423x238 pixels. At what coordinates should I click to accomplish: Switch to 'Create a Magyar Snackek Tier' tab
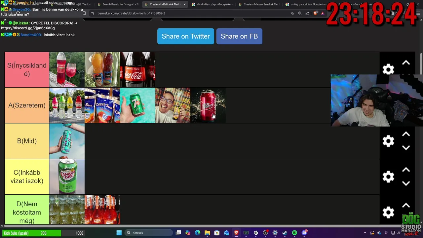[x=259, y=4]
